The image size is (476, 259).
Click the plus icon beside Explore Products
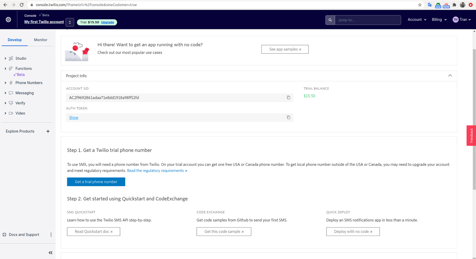point(48,131)
